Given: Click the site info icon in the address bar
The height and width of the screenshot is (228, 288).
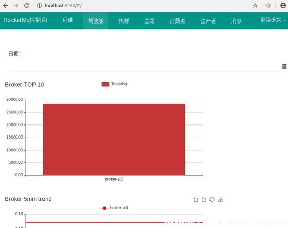Looking at the screenshot, I should 39,6.
